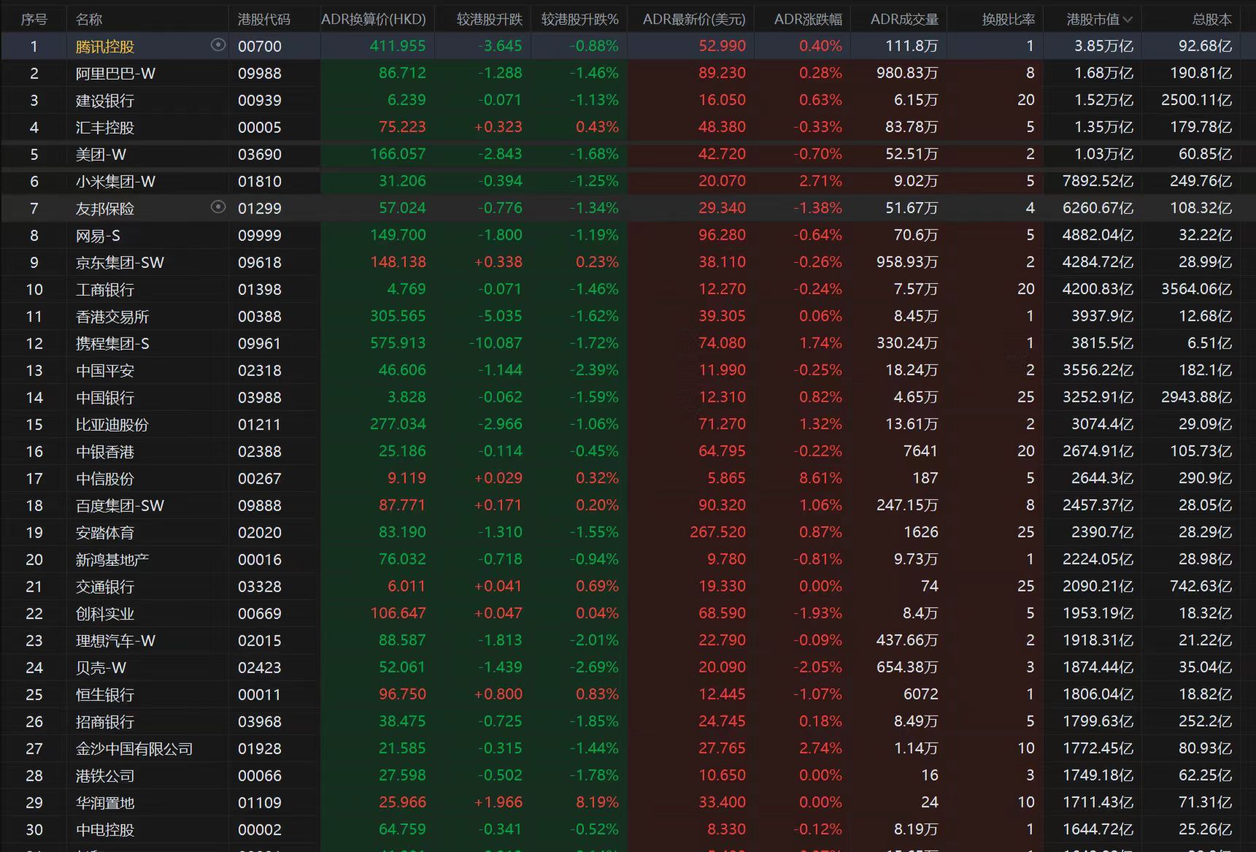1256x852 pixels.
Task: Click 安踏体育 in the name column
Action: click(x=105, y=533)
